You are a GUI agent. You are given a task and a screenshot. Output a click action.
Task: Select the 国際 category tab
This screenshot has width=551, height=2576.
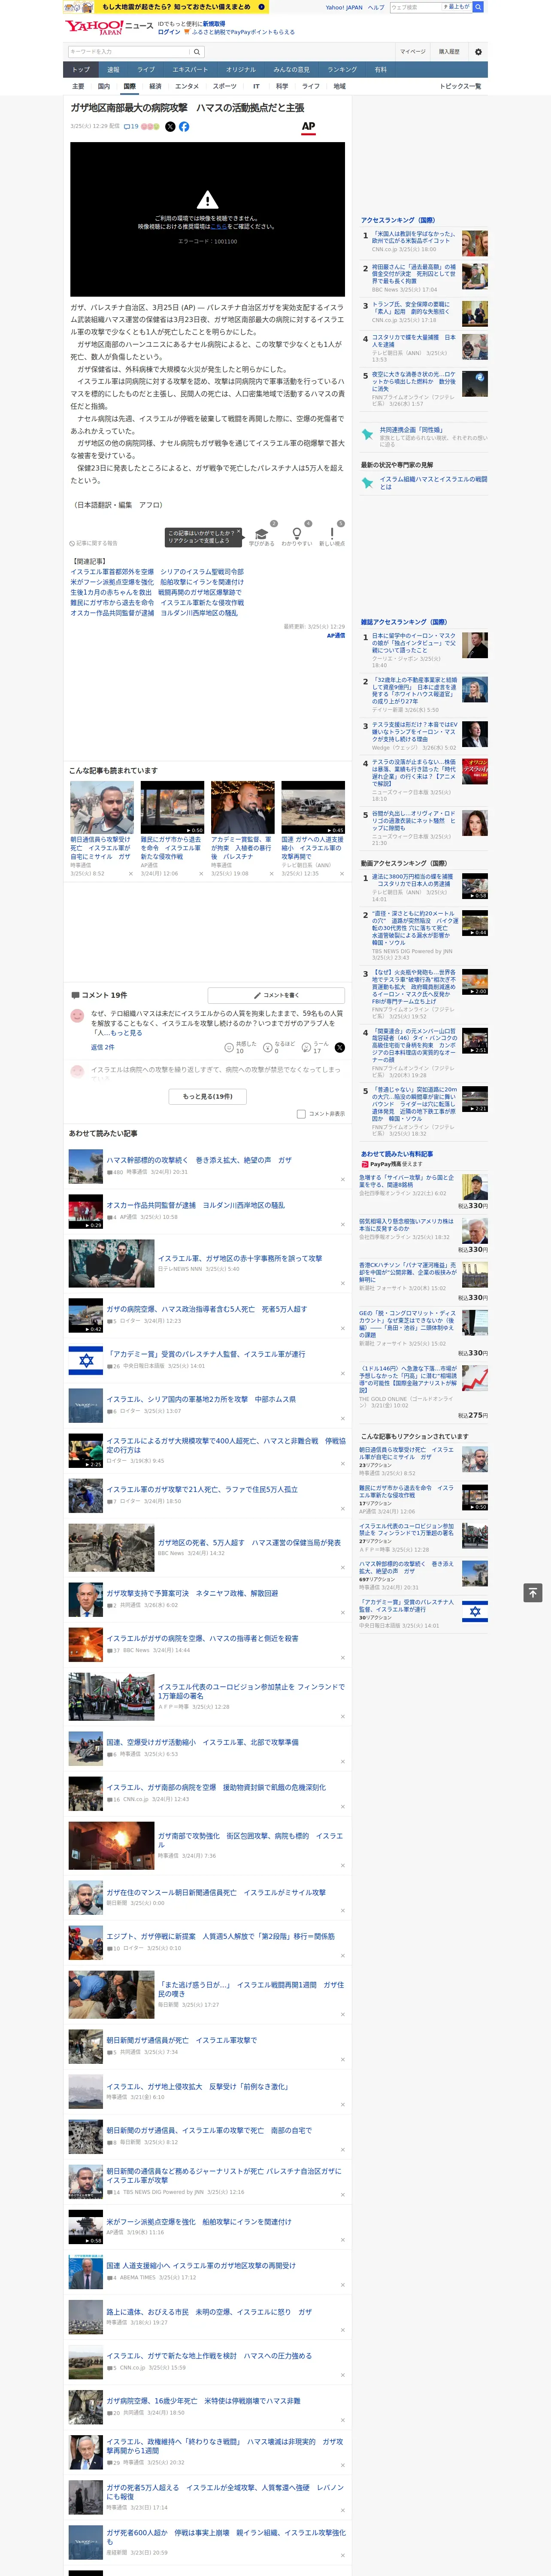(129, 87)
